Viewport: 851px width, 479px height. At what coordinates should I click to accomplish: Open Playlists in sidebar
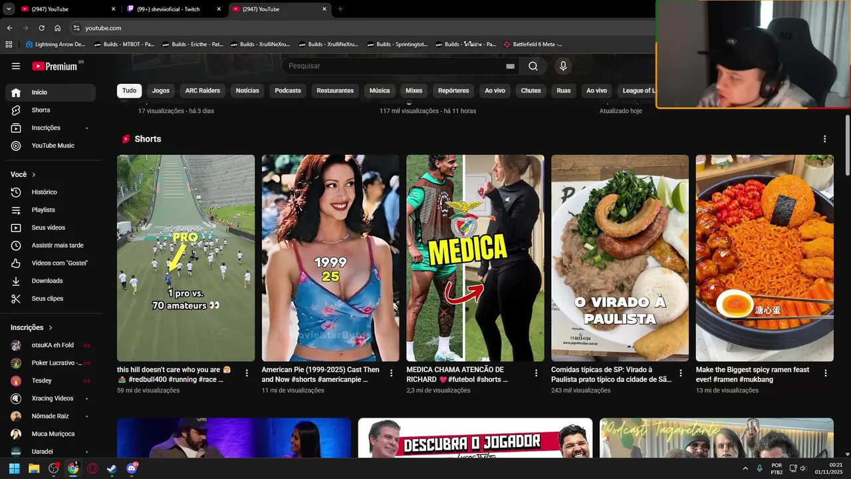pyautogui.click(x=51, y=210)
